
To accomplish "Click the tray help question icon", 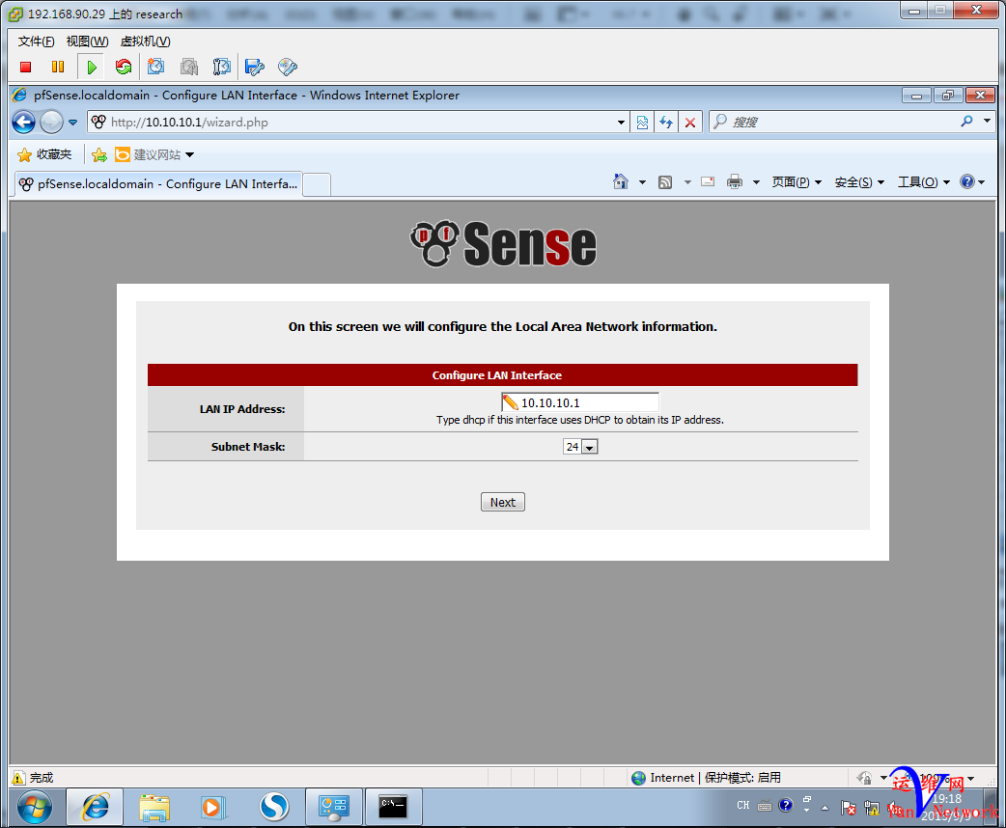I will [785, 805].
